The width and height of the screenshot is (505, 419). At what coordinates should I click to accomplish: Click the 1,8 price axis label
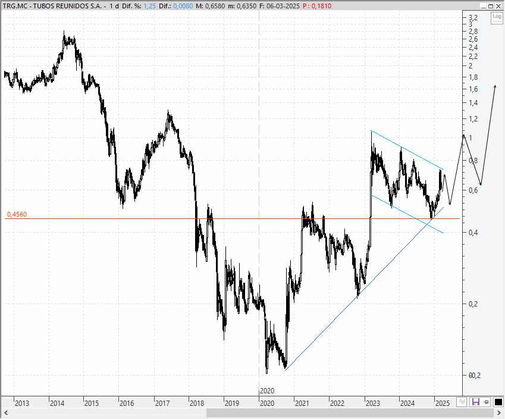473,77
